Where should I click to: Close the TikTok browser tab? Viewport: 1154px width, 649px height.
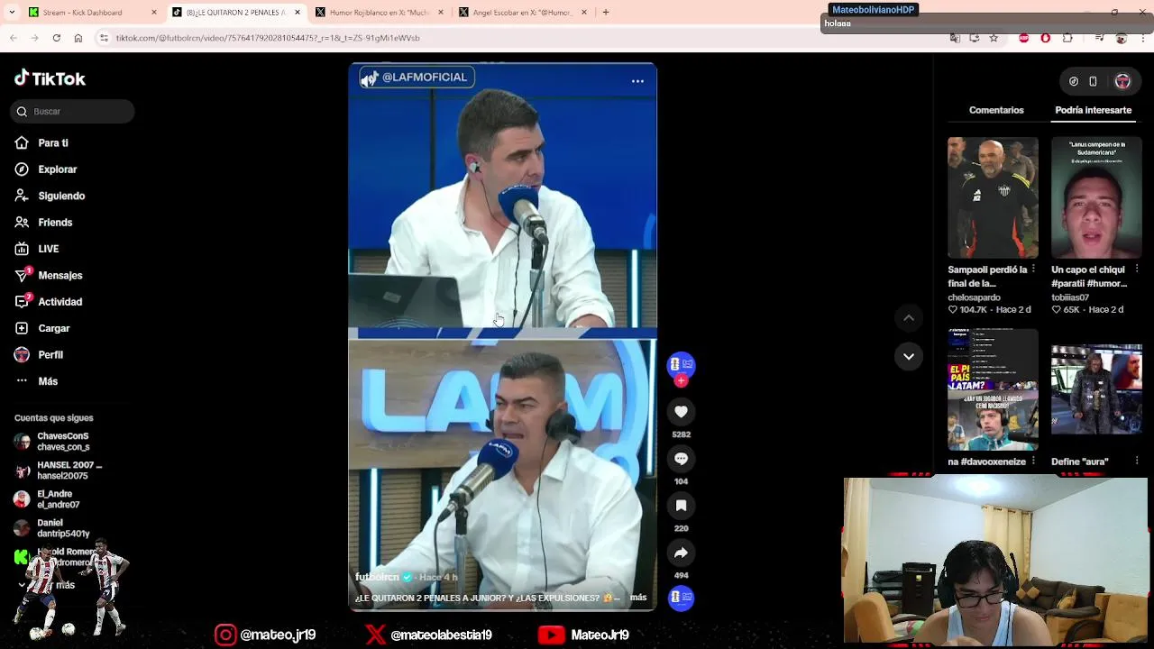point(298,13)
